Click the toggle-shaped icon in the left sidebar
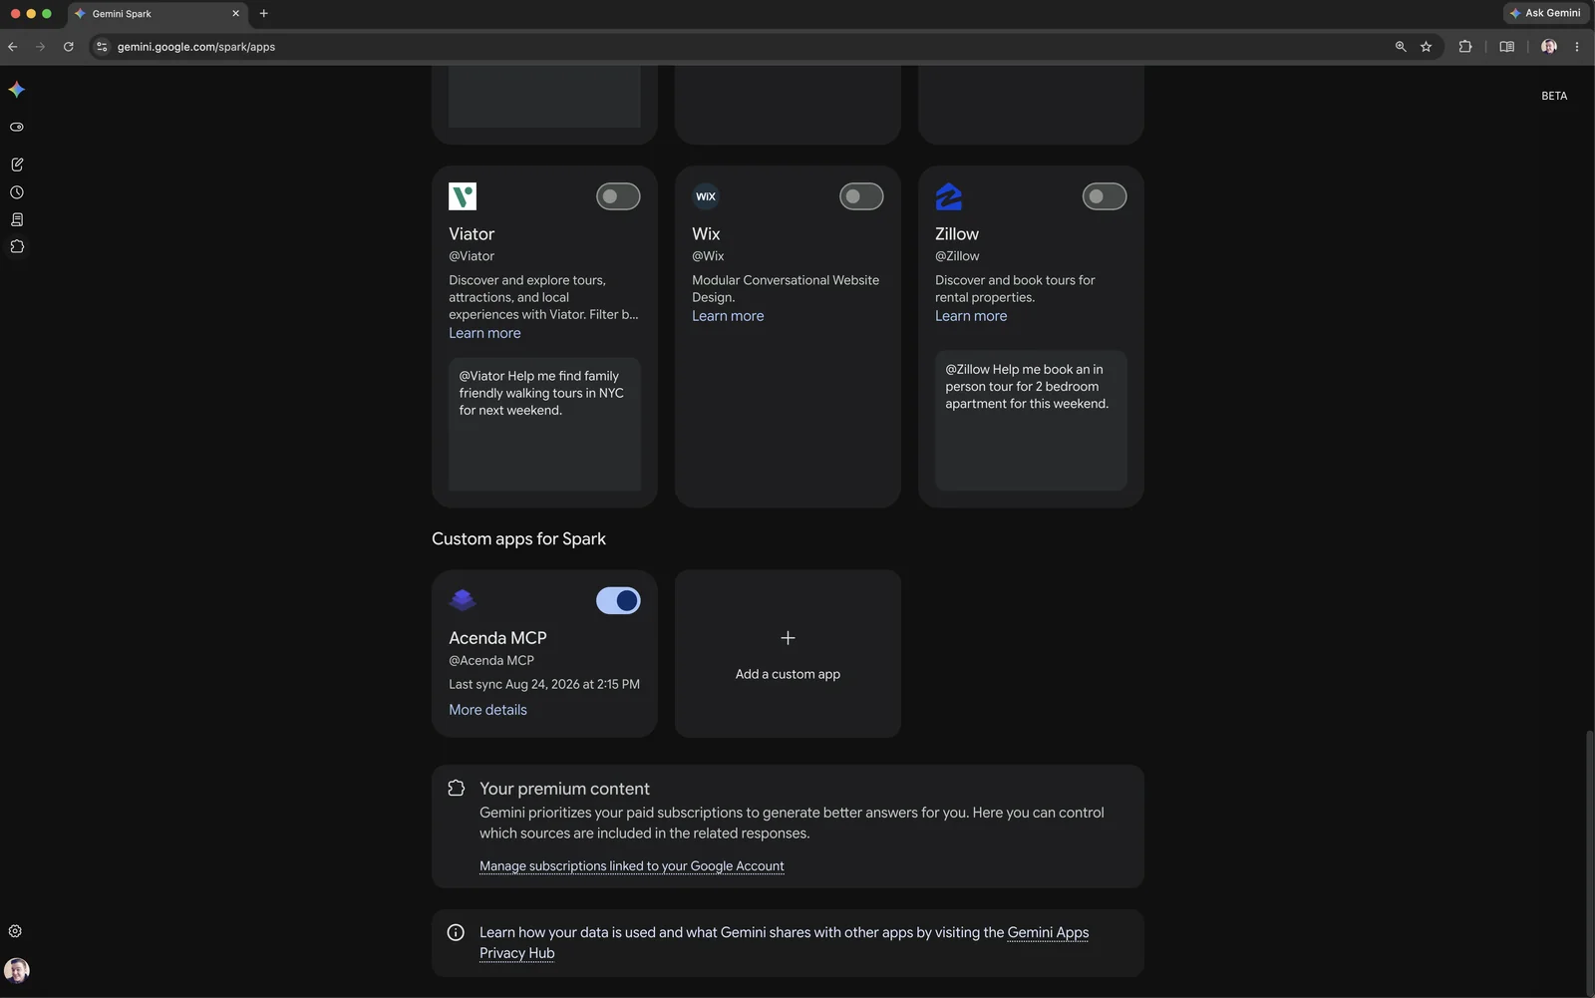The height and width of the screenshot is (998, 1595). 17,128
